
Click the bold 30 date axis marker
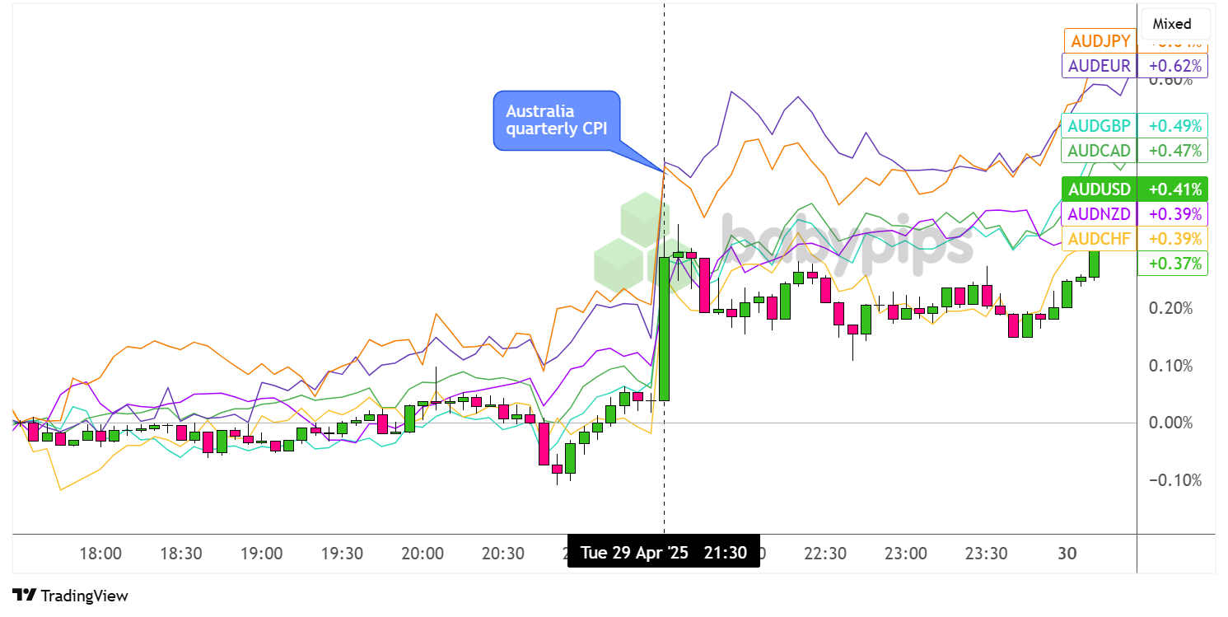1067,554
